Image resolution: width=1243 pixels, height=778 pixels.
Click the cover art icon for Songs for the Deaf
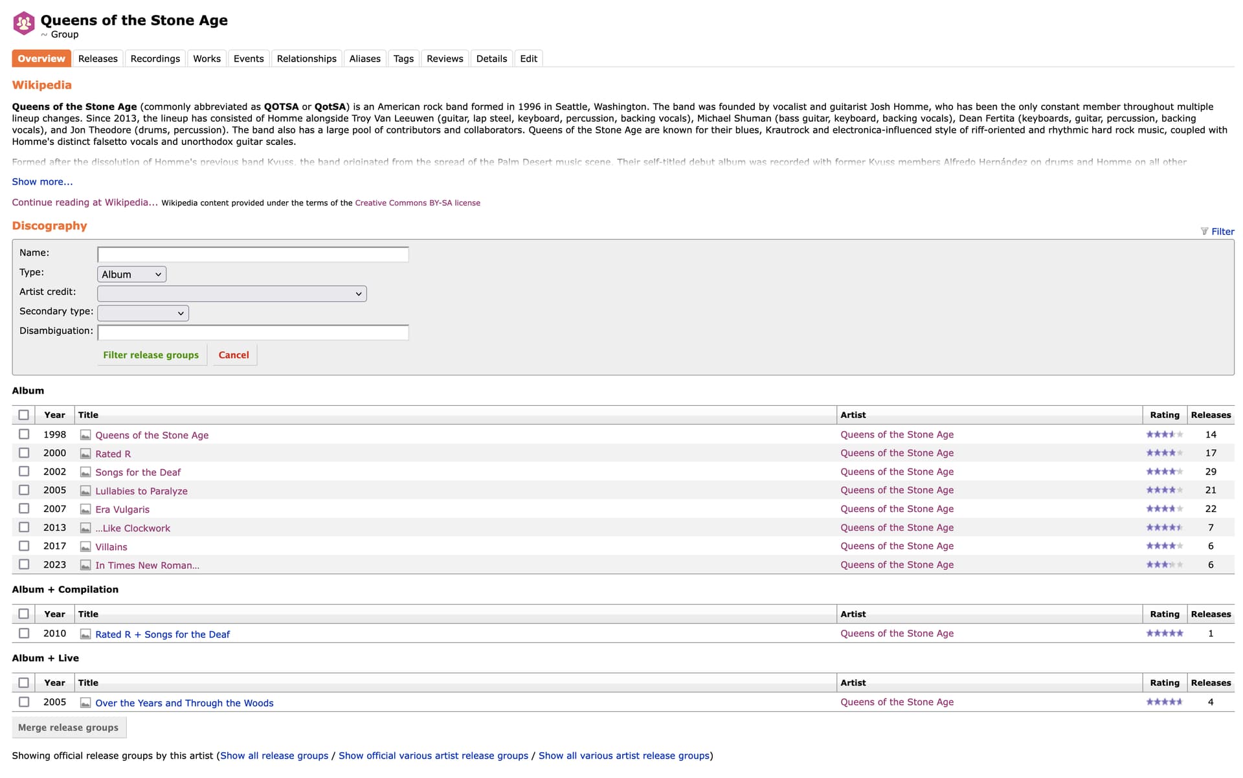click(x=85, y=472)
